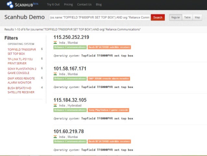Switch to Table view

187,17
